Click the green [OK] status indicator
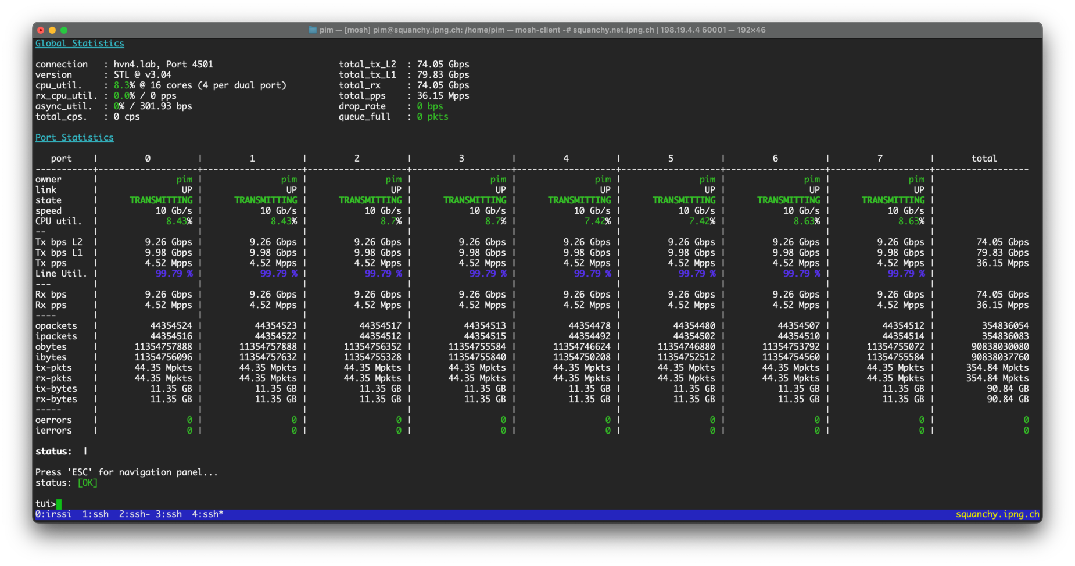The height and width of the screenshot is (566, 1075). point(87,483)
